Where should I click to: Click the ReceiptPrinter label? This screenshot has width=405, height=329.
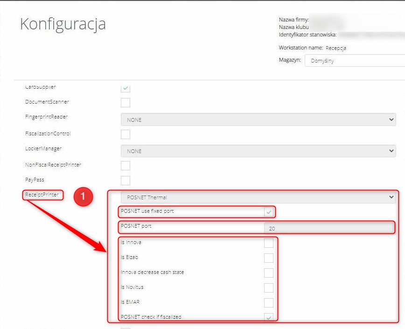click(x=42, y=195)
